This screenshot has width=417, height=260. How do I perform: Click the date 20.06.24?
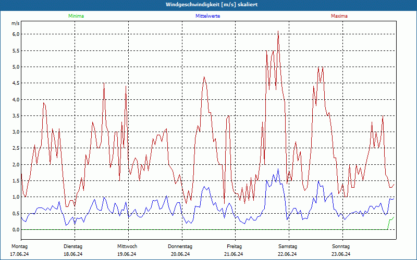[x=180, y=254]
